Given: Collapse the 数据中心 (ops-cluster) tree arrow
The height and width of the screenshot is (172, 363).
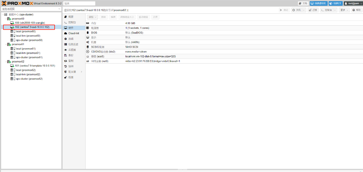Looking at the screenshot, I should [3, 15].
